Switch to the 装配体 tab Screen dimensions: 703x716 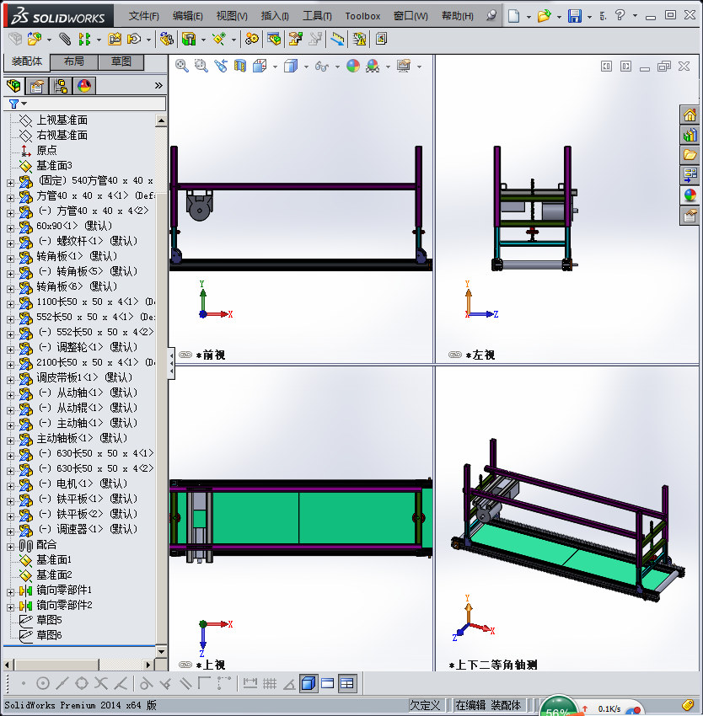coord(26,61)
